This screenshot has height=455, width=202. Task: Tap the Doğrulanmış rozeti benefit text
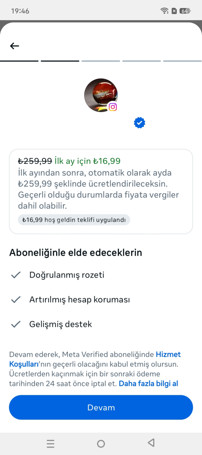tap(67, 275)
